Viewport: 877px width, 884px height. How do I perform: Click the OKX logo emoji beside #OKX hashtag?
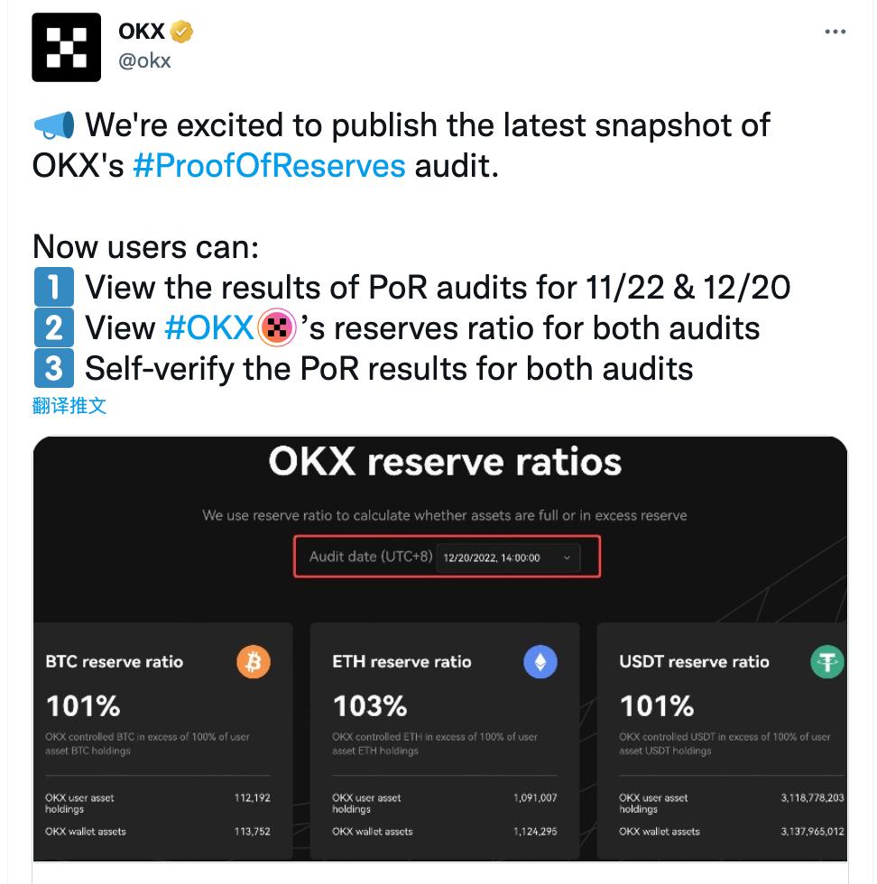pos(275,327)
